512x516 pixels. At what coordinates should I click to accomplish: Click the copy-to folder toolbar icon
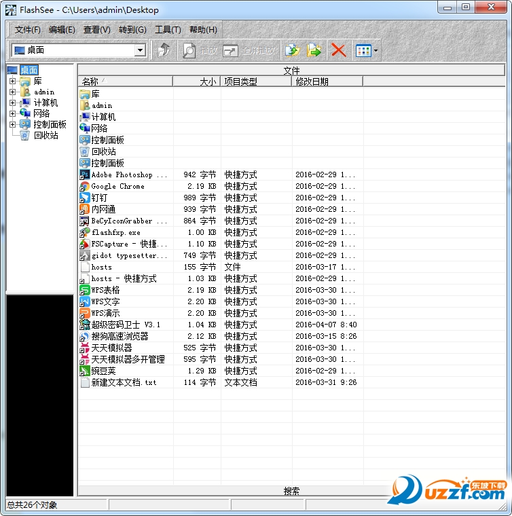(x=292, y=50)
